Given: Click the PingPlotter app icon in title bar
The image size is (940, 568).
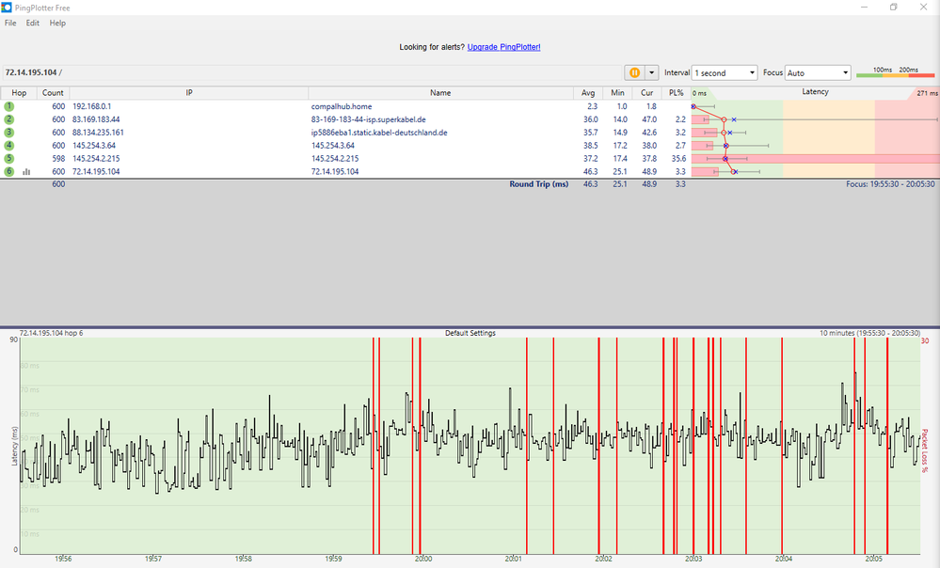Looking at the screenshot, I should click(x=8, y=7).
